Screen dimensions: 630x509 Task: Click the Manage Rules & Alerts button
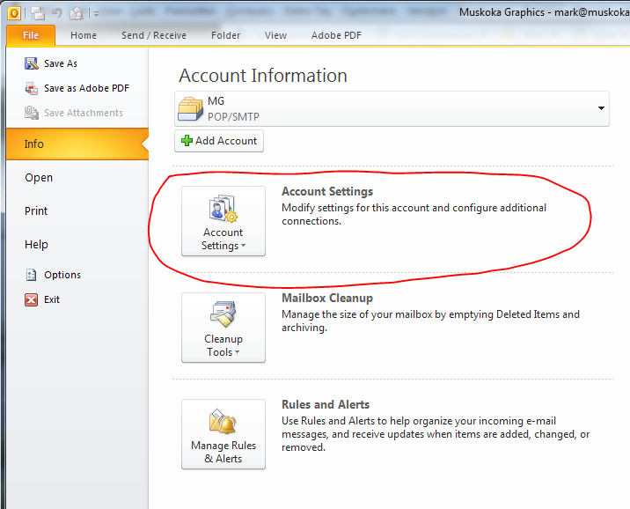[x=223, y=434]
